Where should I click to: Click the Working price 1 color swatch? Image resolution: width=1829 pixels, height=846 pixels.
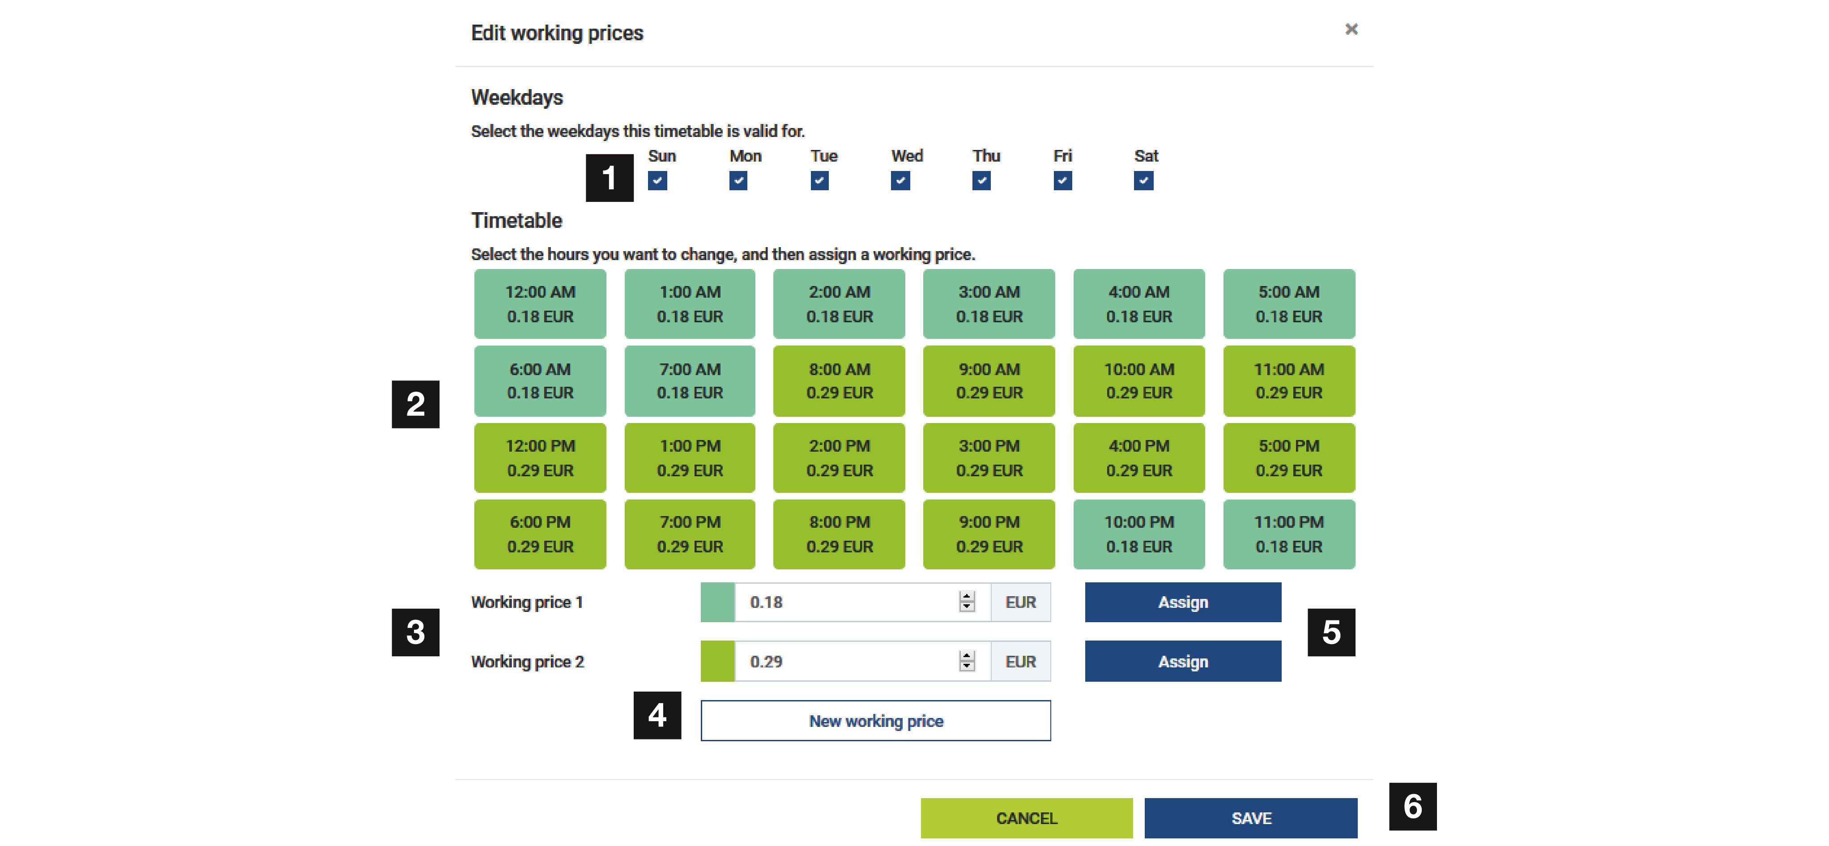717,602
